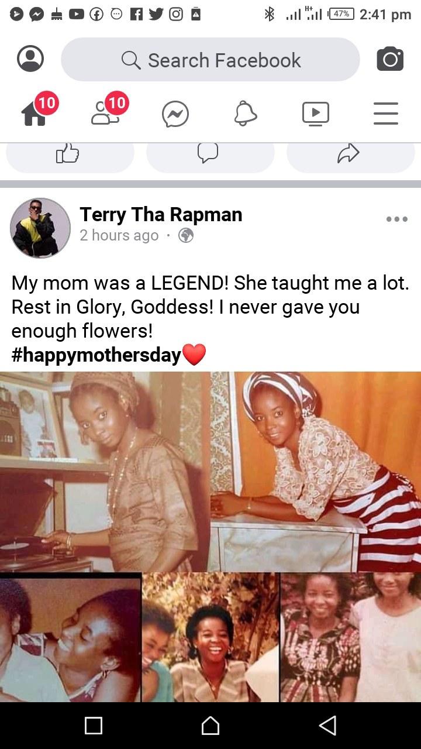
Task: Open the Watch video tab
Action: point(316,114)
